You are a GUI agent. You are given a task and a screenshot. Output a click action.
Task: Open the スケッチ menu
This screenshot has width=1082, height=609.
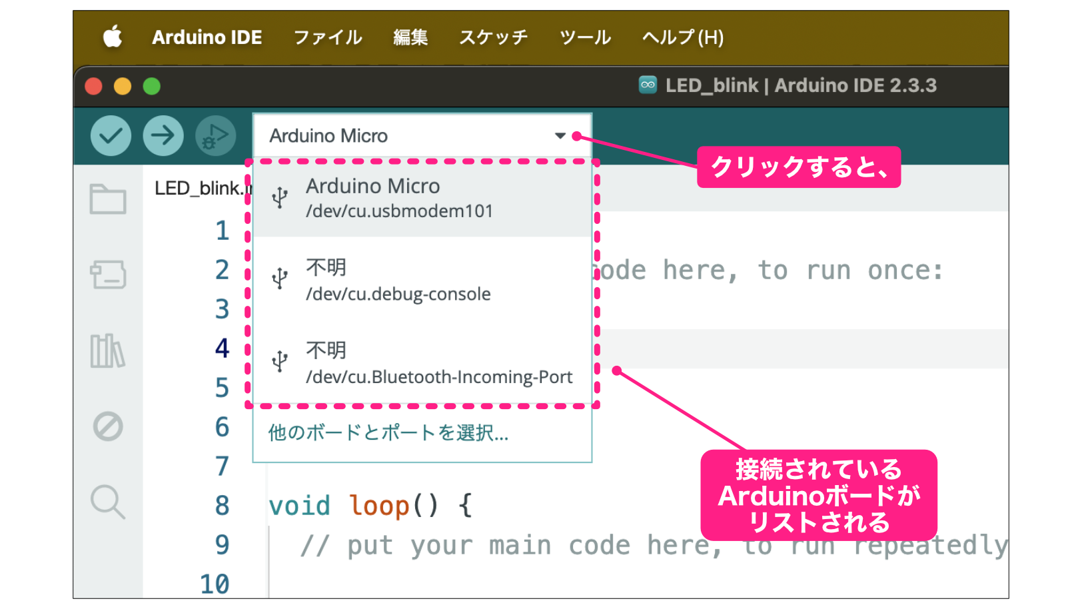click(493, 37)
